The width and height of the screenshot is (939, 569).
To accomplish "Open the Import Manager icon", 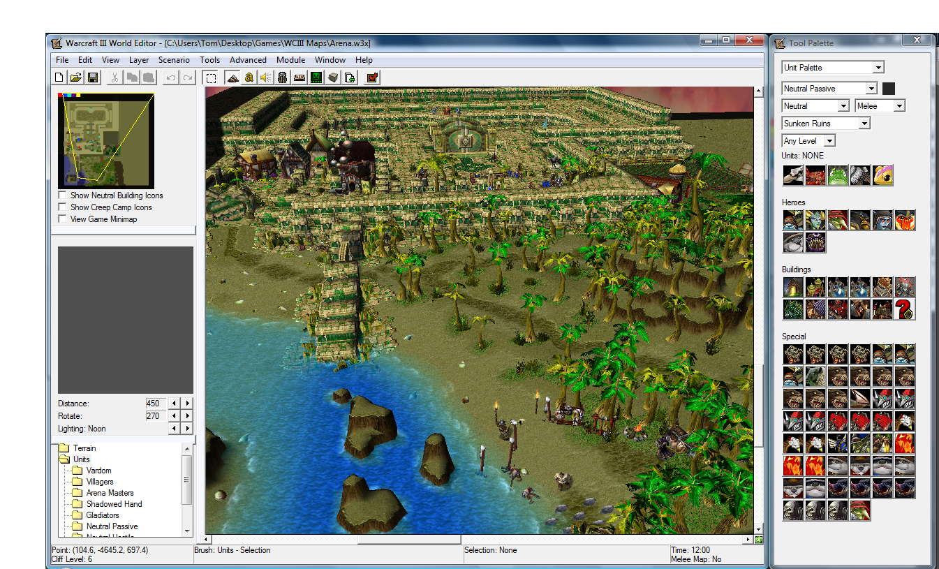I will tap(350, 77).
